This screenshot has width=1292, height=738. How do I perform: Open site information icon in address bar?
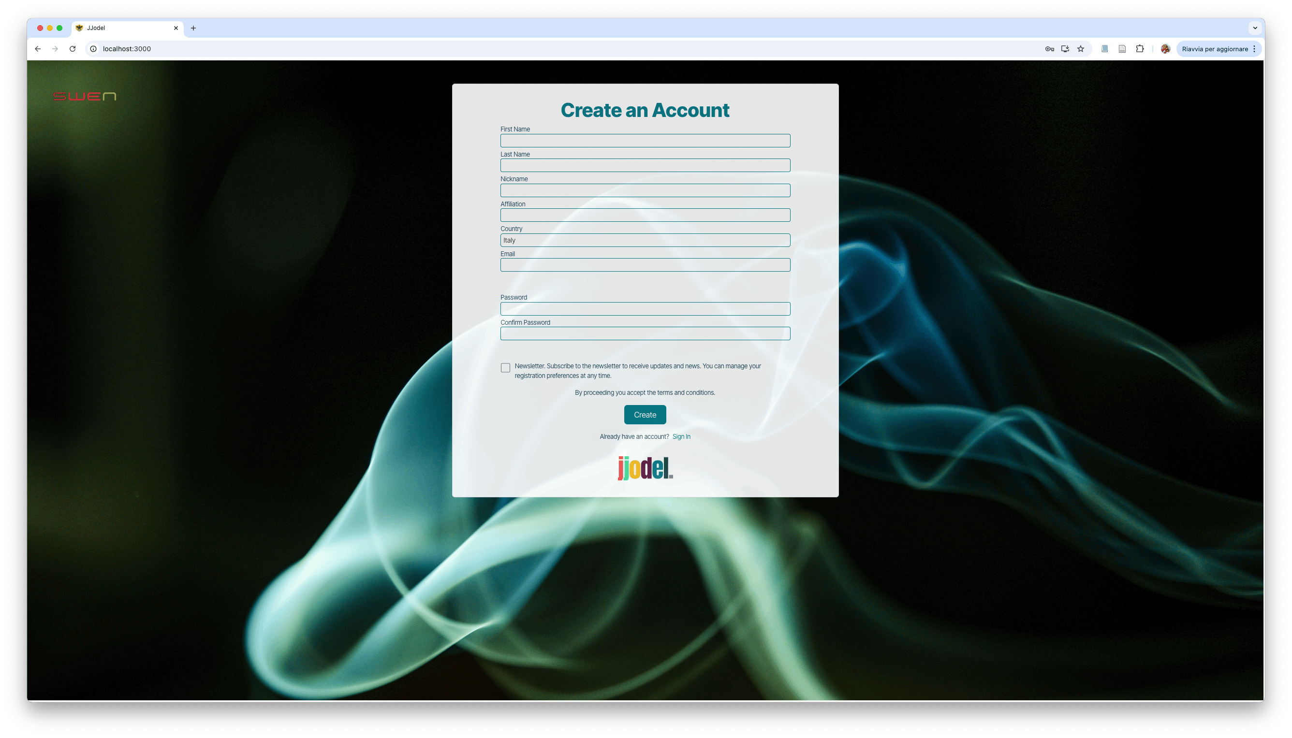(93, 49)
